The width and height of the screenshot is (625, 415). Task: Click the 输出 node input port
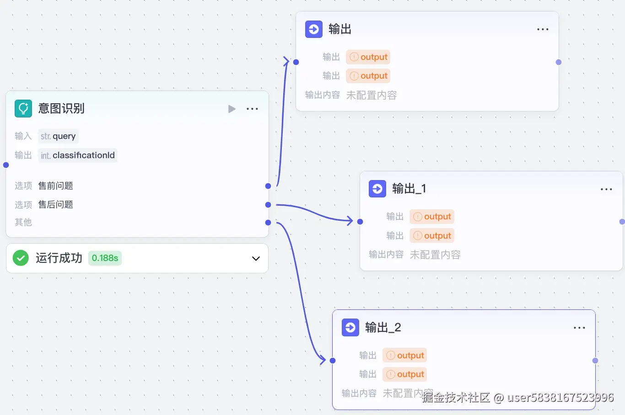pos(296,62)
